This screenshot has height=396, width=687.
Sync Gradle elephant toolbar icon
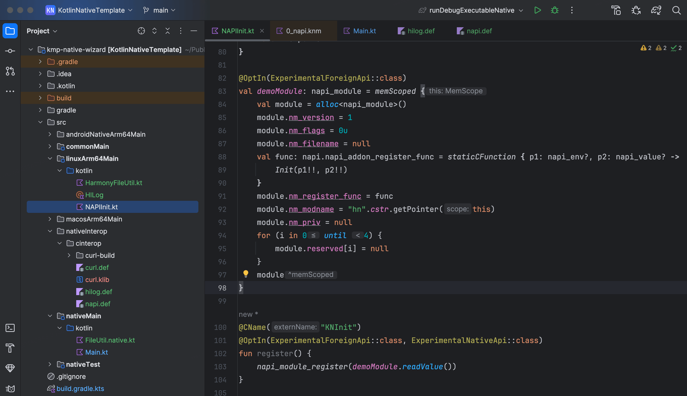(656, 10)
